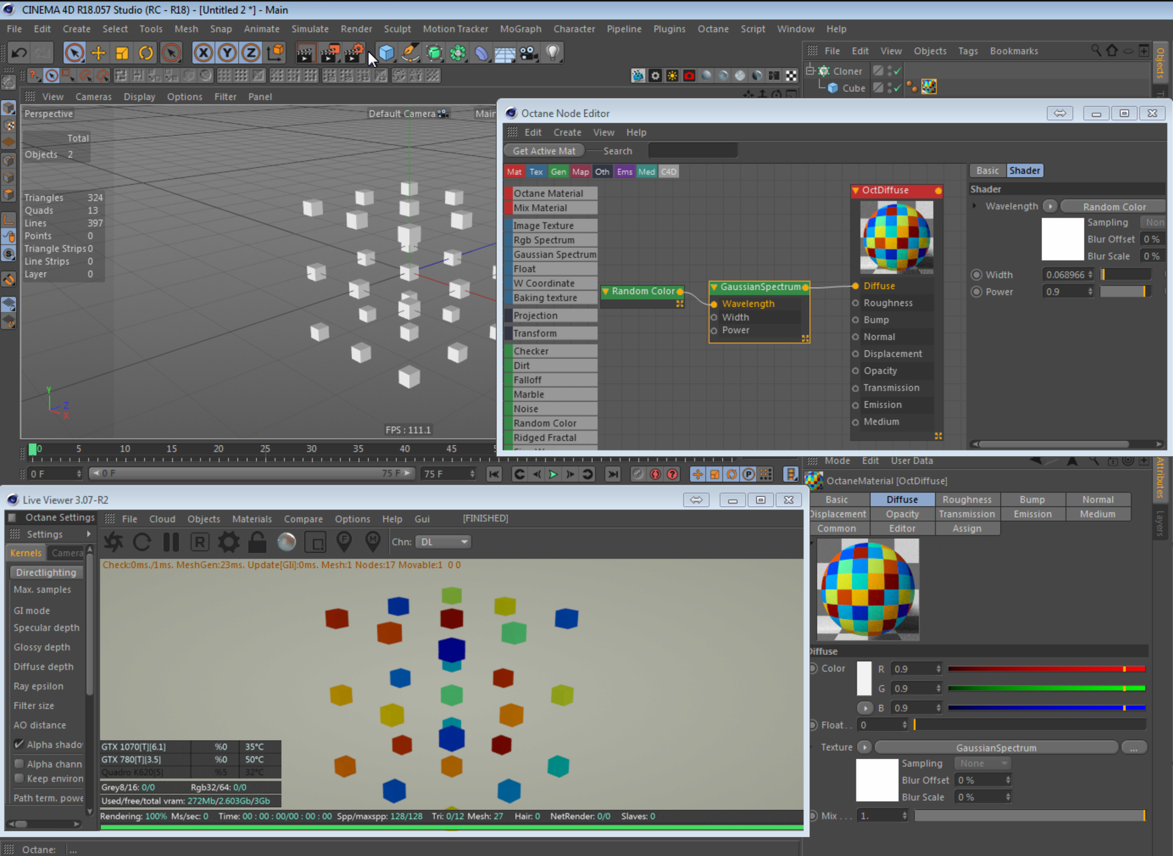Select the Move tool in top toolbar
The width and height of the screenshot is (1173, 856).
pos(98,53)
